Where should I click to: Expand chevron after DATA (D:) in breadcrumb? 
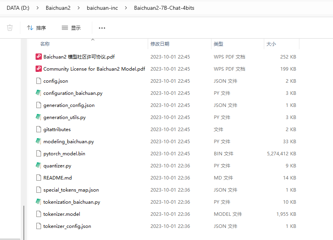38,8
